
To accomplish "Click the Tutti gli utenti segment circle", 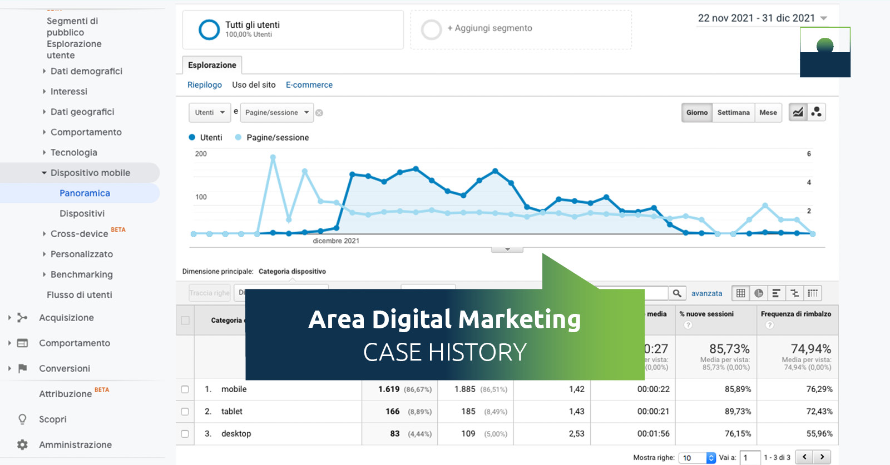I will (x=209, y=29).
